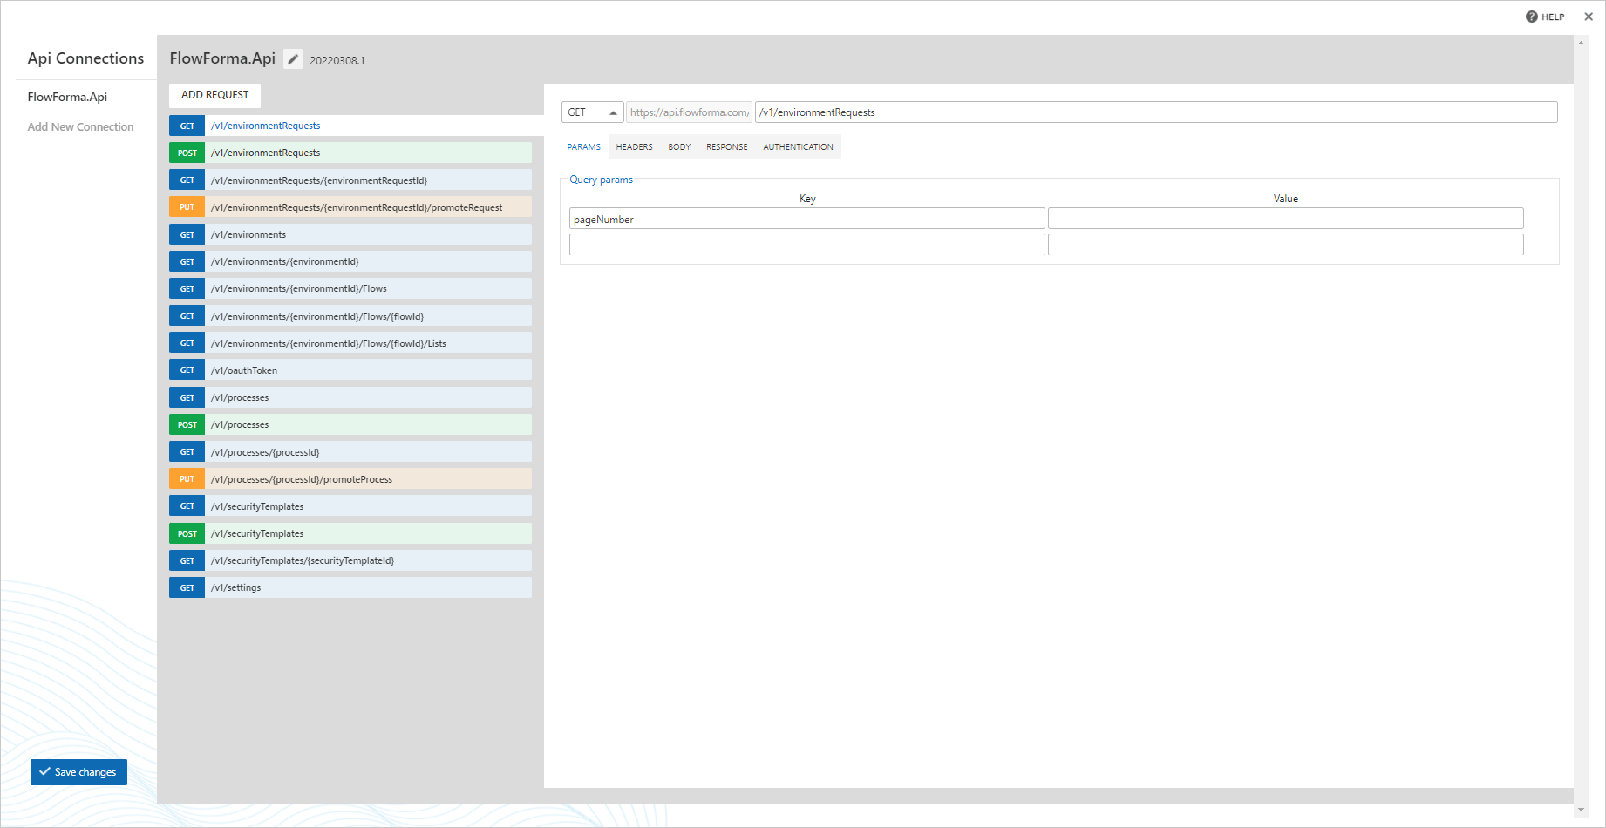Click the POST badge for /v1/processes
The width and height of the screenshot is (1606, 828).
point(187,425)
